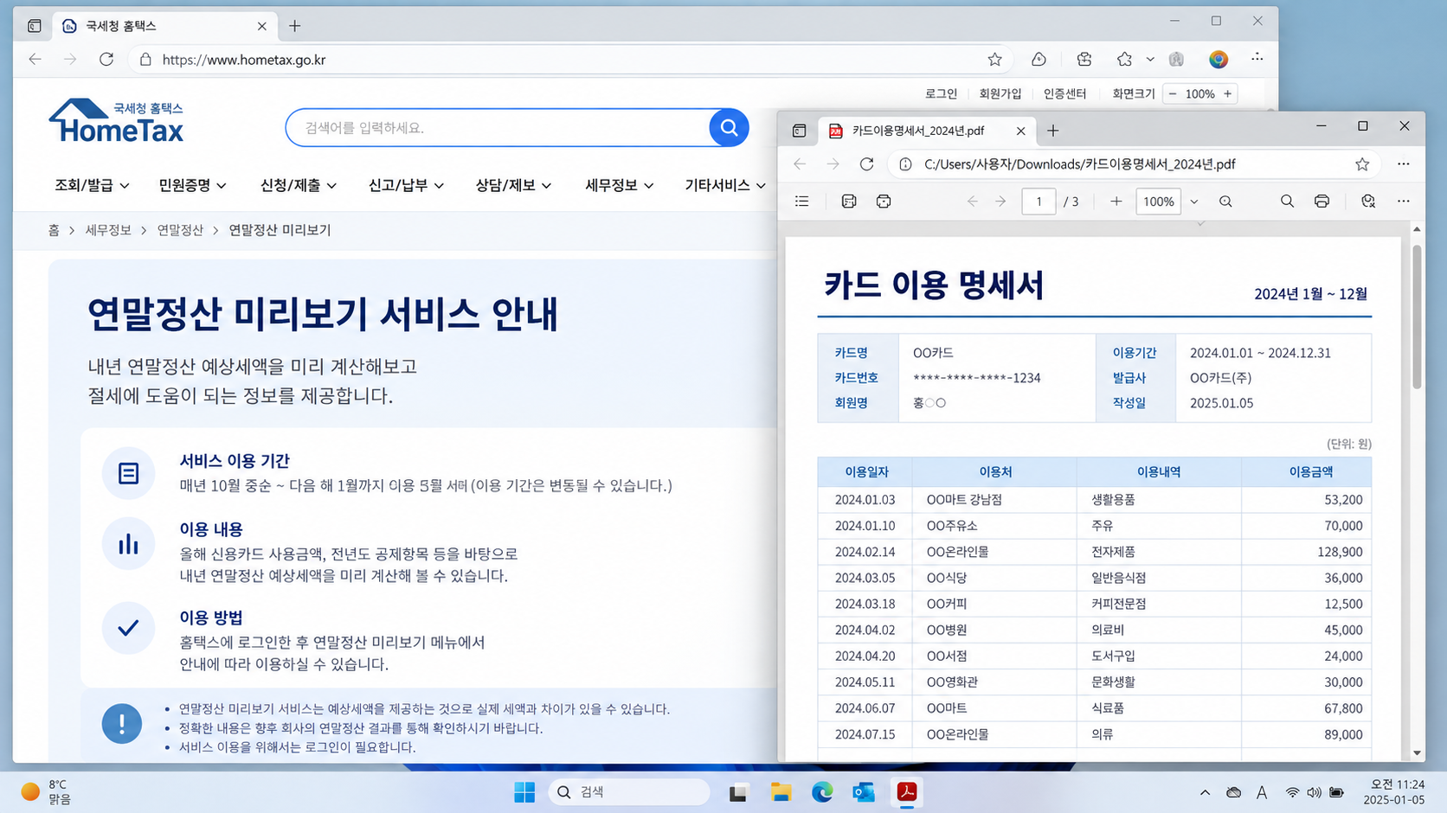The width and height of the screenshot is (1447, 813).
Task: Click the PDF save icon
Action: [x=848, y=202]
